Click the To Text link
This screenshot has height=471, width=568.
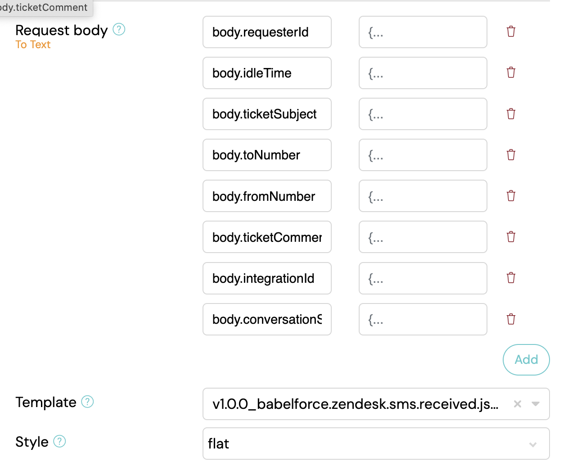tap(33, 45)
